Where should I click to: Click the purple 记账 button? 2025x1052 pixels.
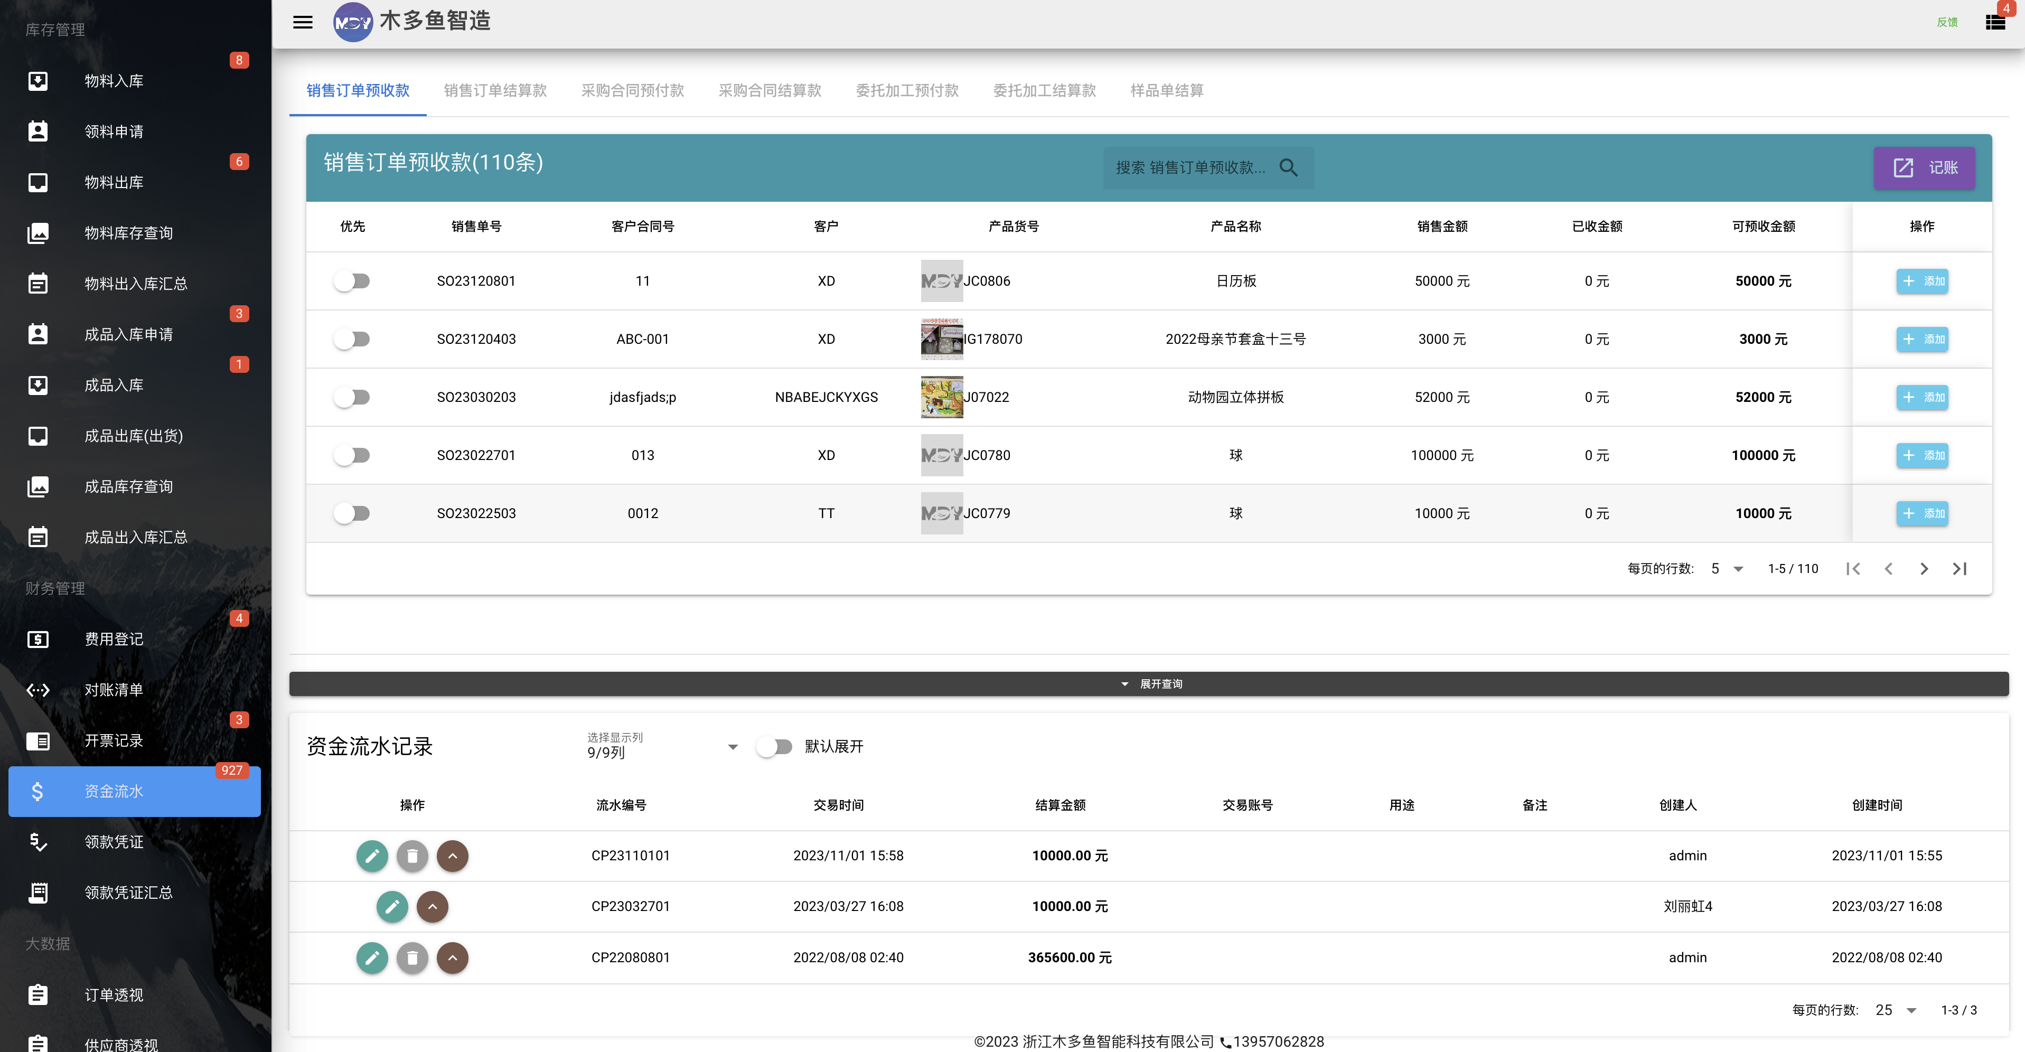point(1924,167)
